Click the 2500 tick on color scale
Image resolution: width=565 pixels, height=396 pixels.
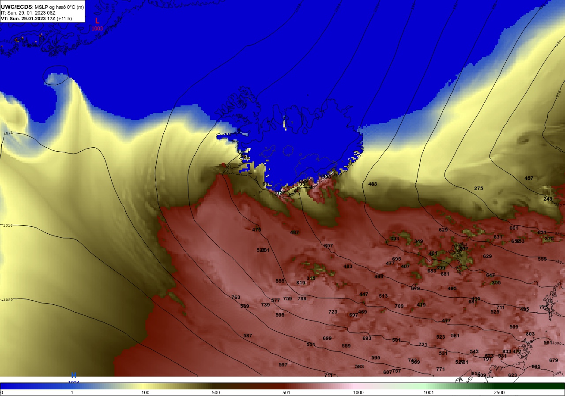coord(499,392)
